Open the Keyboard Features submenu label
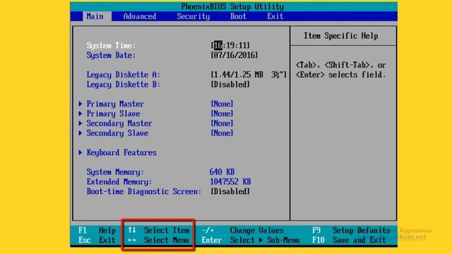 121,152
